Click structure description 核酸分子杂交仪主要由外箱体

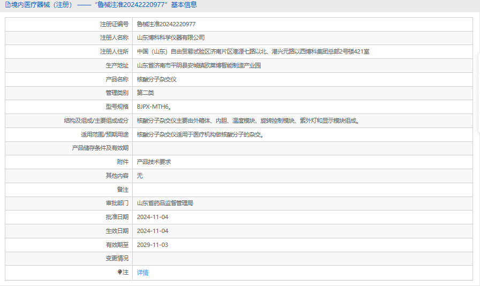pos(248,121)
